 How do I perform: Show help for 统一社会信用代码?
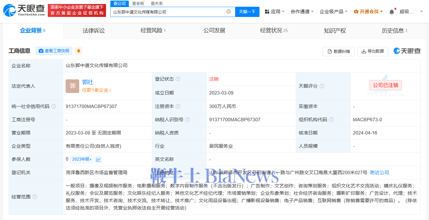(54, 106)
